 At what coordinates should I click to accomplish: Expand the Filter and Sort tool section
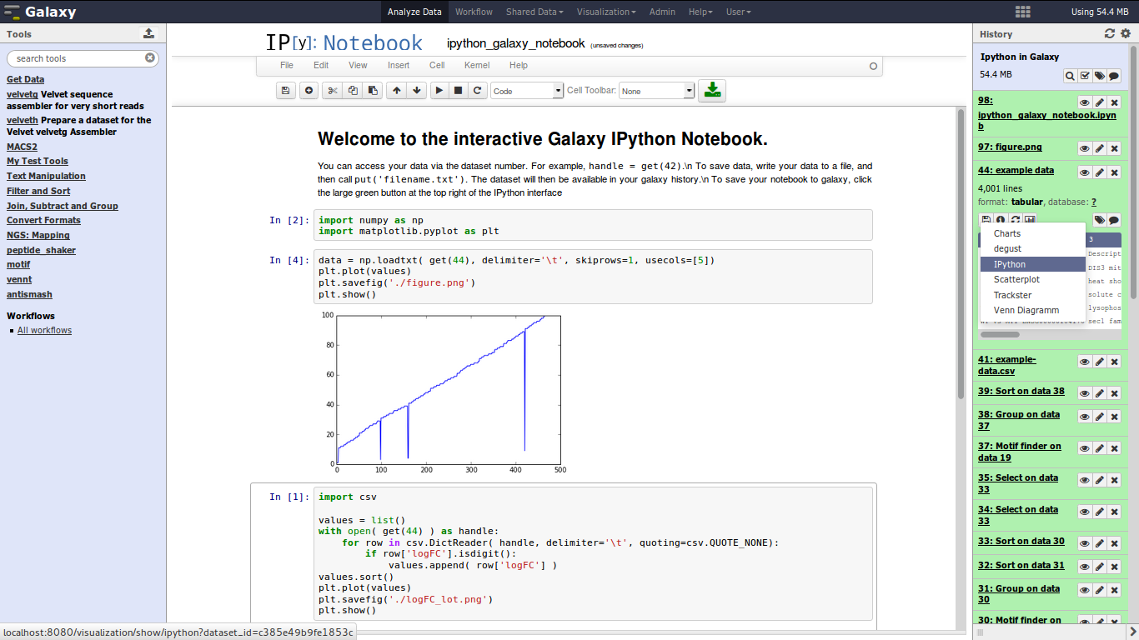38,191
